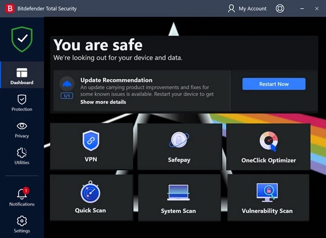Viewport: 326px width, 238px height.
Task: Click the Bitdefender red B logo
Action: [9, 9]
